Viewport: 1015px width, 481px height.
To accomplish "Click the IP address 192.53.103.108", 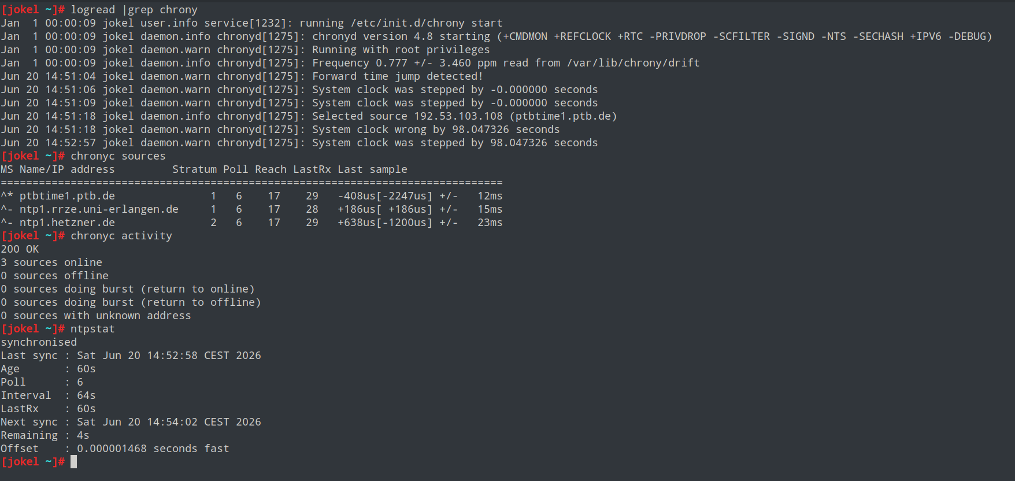I will tap(458, 116).
